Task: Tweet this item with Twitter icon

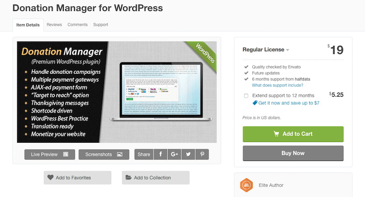Action: (188, 155)
